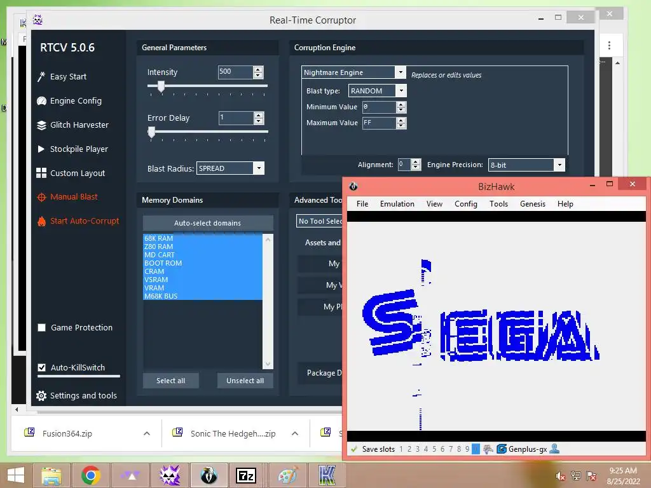This screenshot has width=651, height=488.
Task: Open Chrome from taskbar
Action: coord(90,475)
